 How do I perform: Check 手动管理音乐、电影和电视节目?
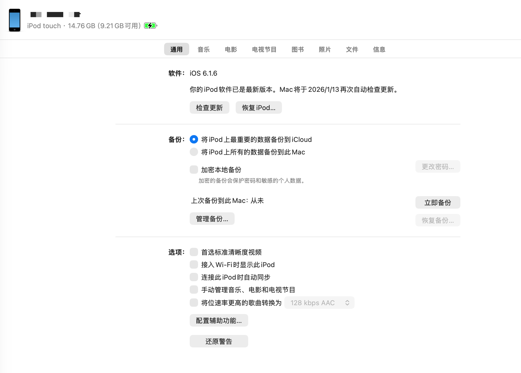194,290
